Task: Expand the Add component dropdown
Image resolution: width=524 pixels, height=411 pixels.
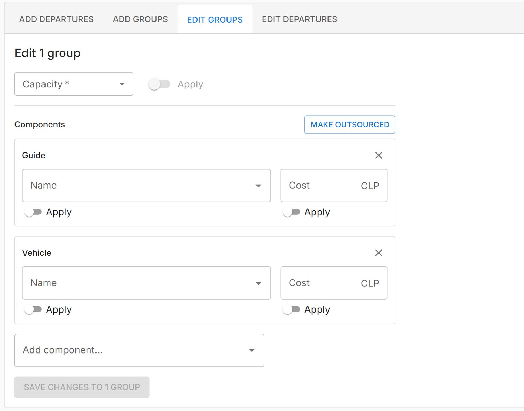Action: coord(139,350)
